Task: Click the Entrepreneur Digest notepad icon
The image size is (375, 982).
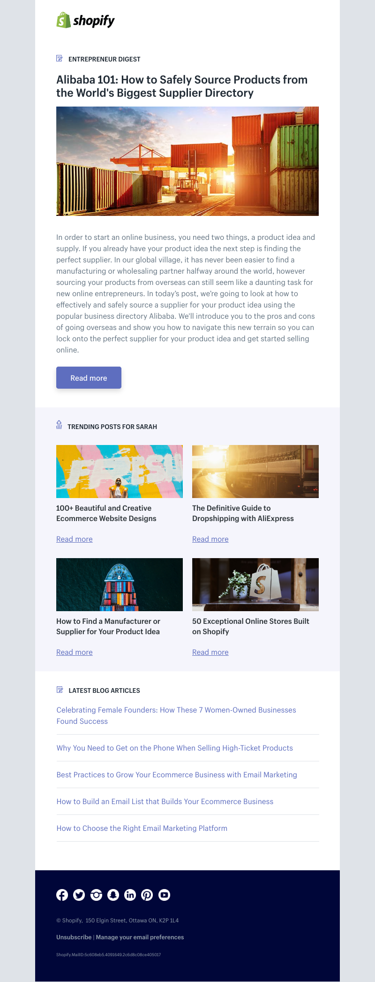Action: pos(60,59)
